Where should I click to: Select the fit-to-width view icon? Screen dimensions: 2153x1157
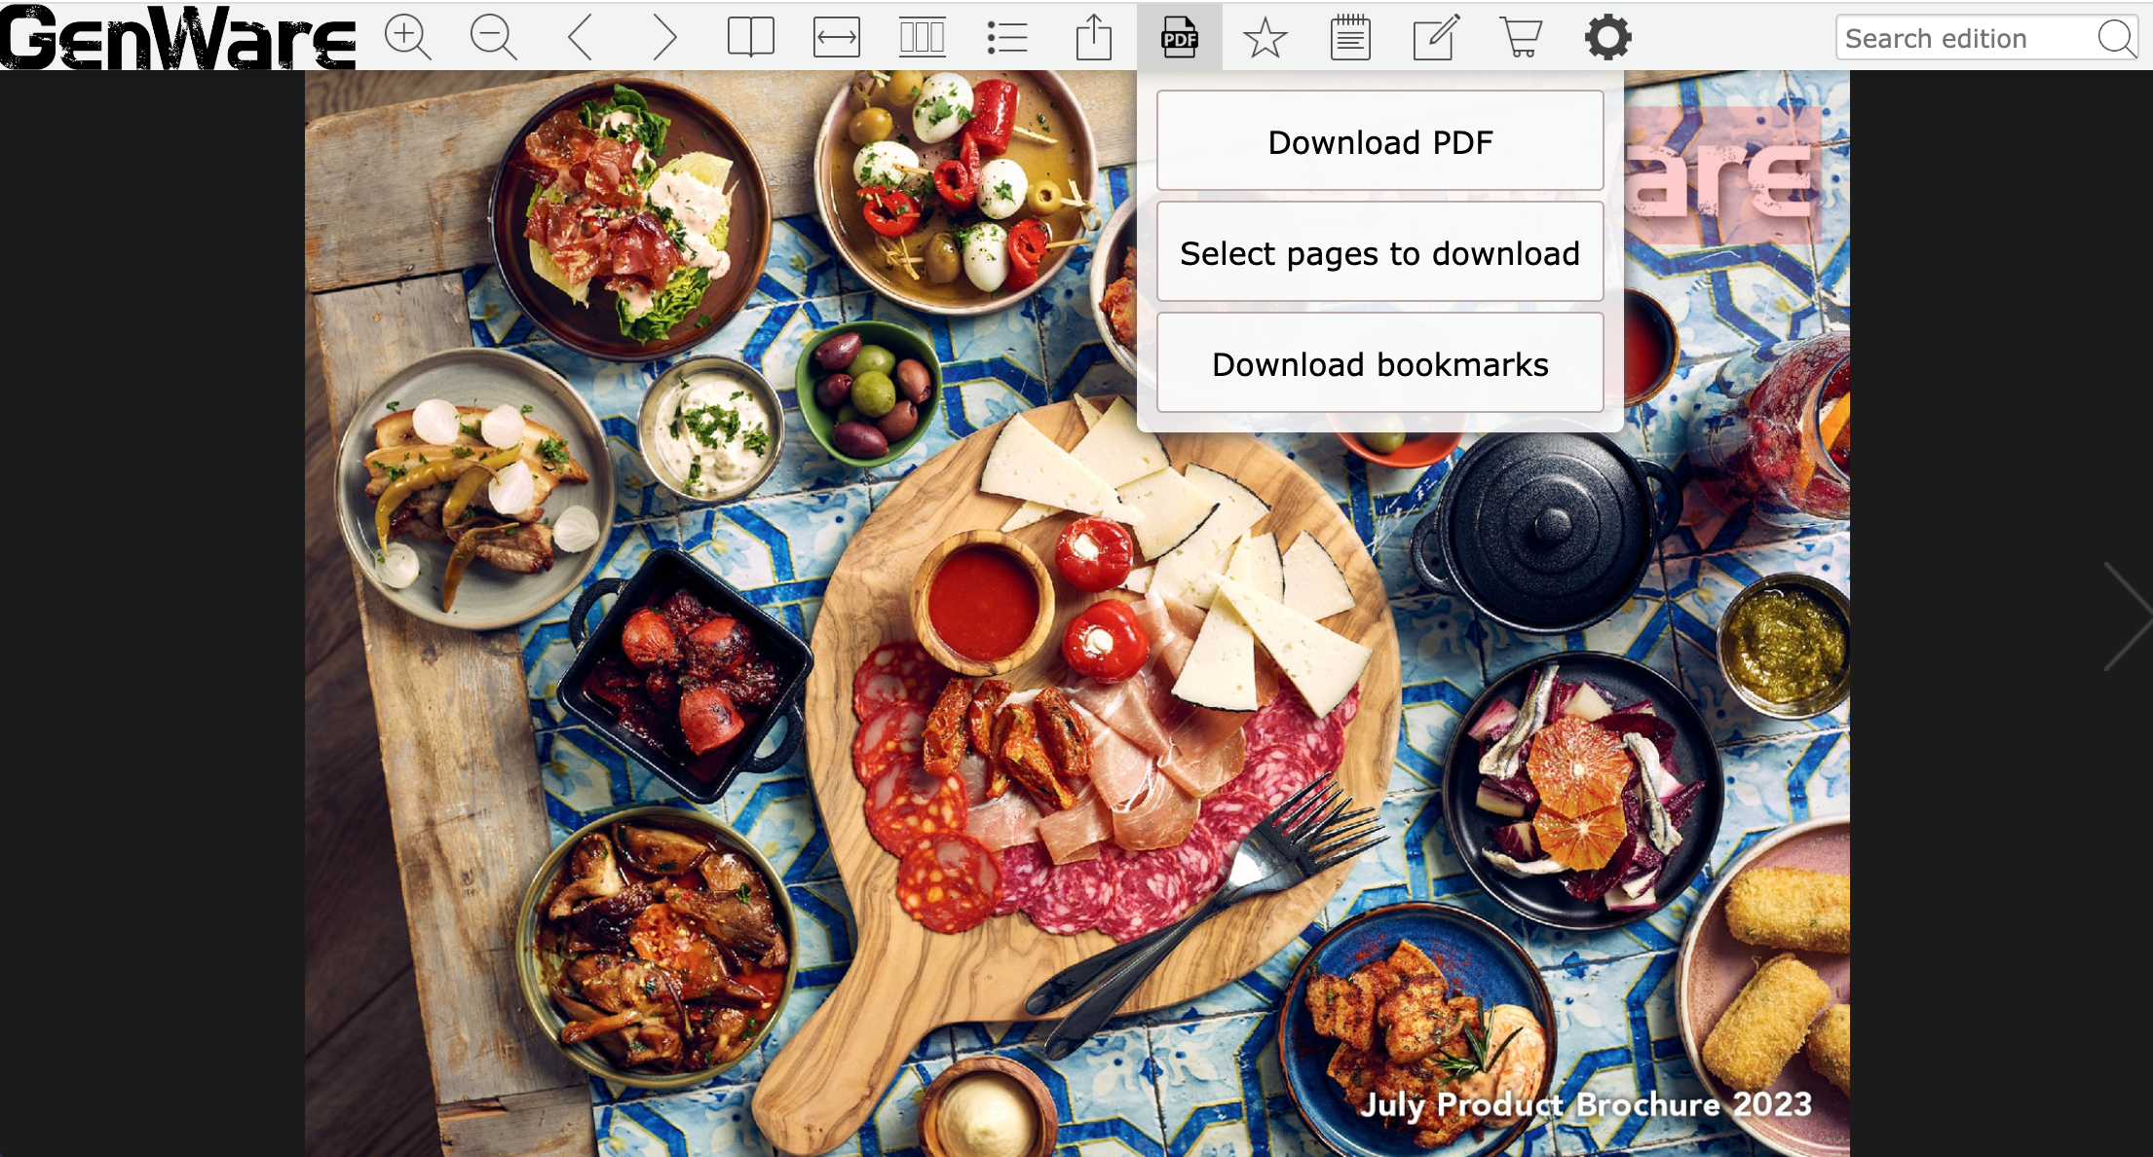pos(837,38)
